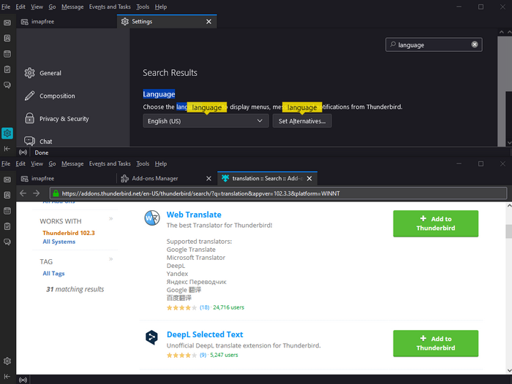Click settings page scrollbar down arrow

point(509,143)
